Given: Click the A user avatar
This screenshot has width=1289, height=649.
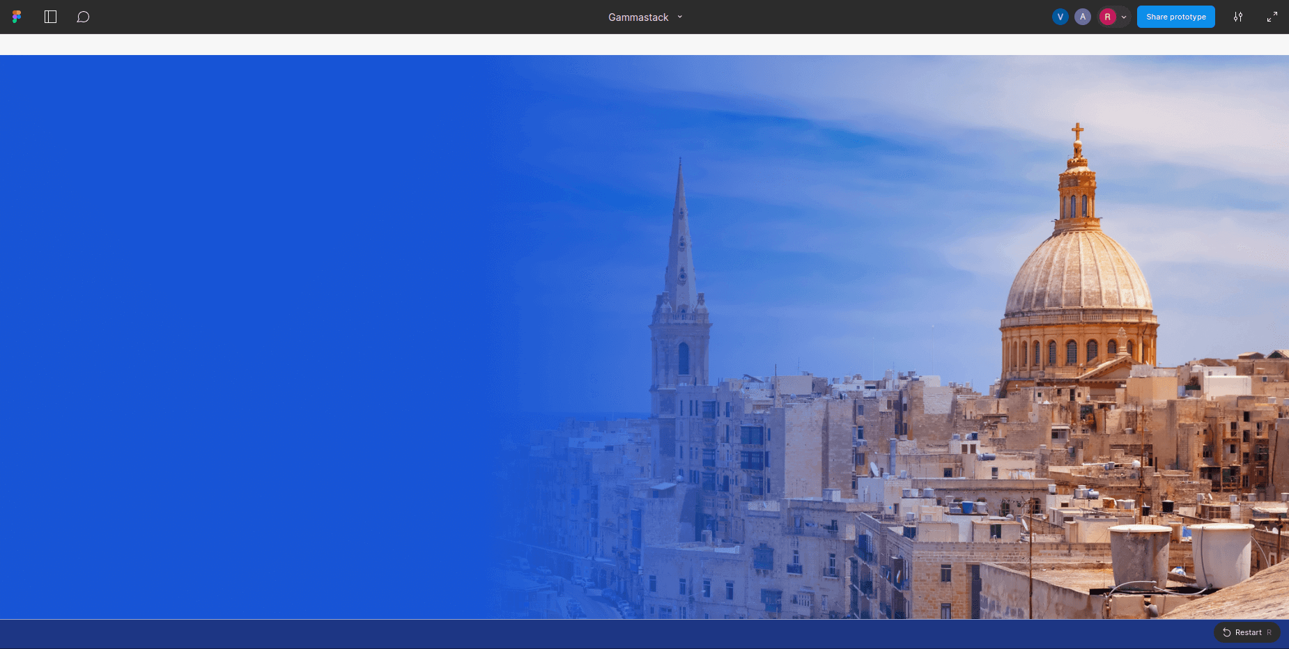Looking at the screenshot, I should [x=1082, y=17].
